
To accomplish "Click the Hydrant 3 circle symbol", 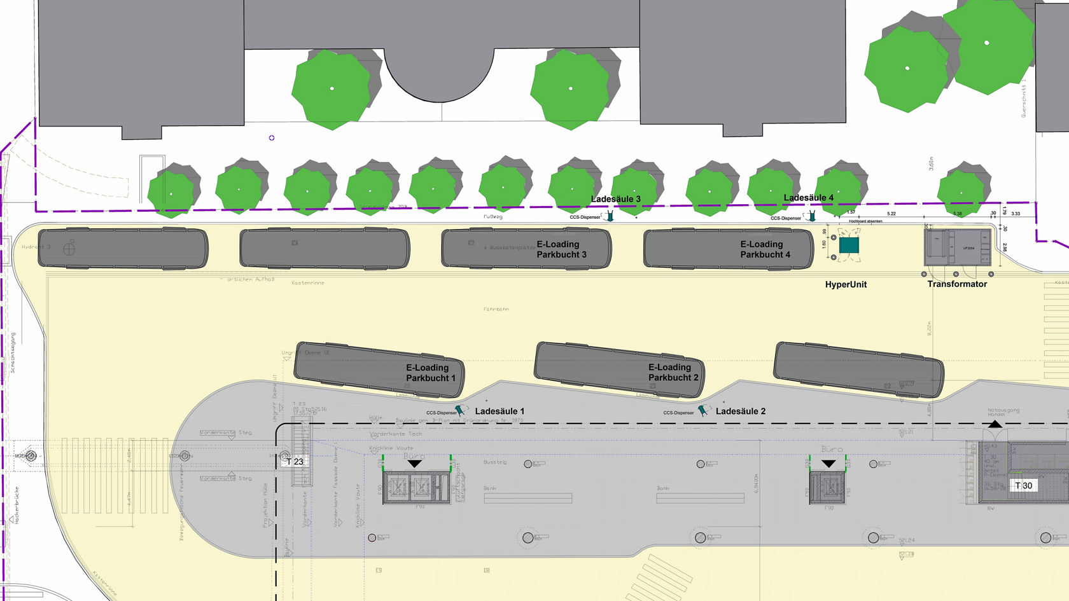I will [x=69, y=249].
